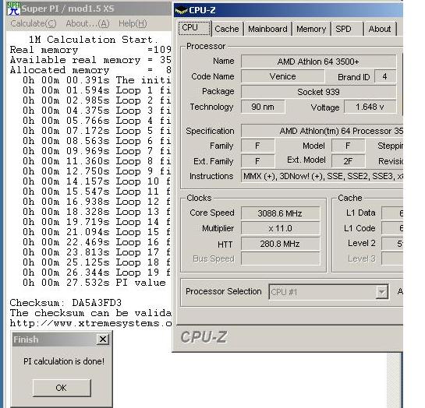Click the Loop 19 line at 26.344s
The image size is (425, 408).
[x=97, y=273]
